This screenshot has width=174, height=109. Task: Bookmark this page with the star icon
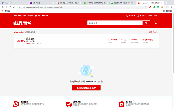coord(146,7)
